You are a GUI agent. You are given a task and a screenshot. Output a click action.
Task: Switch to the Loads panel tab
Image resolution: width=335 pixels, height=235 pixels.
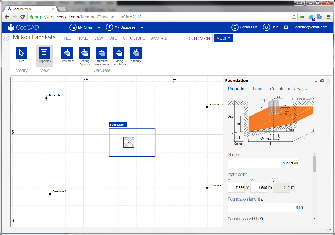pos(259,89)
